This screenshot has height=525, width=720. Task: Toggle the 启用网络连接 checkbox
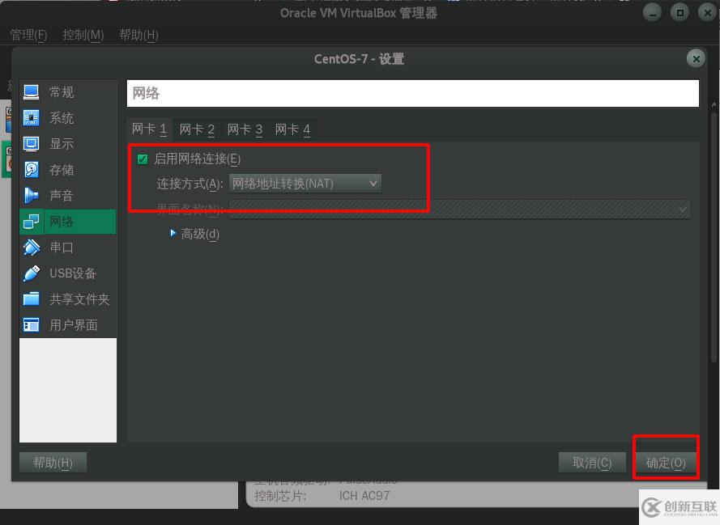(143, 159)
